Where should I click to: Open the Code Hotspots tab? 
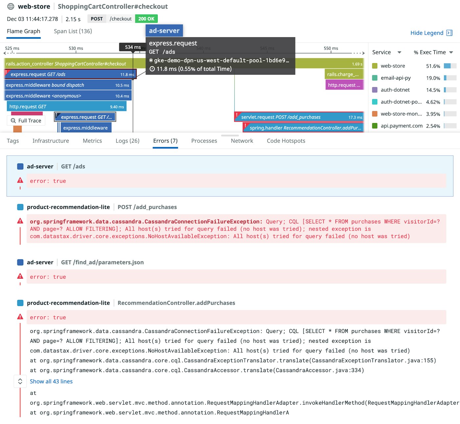(x=286, y=141)
